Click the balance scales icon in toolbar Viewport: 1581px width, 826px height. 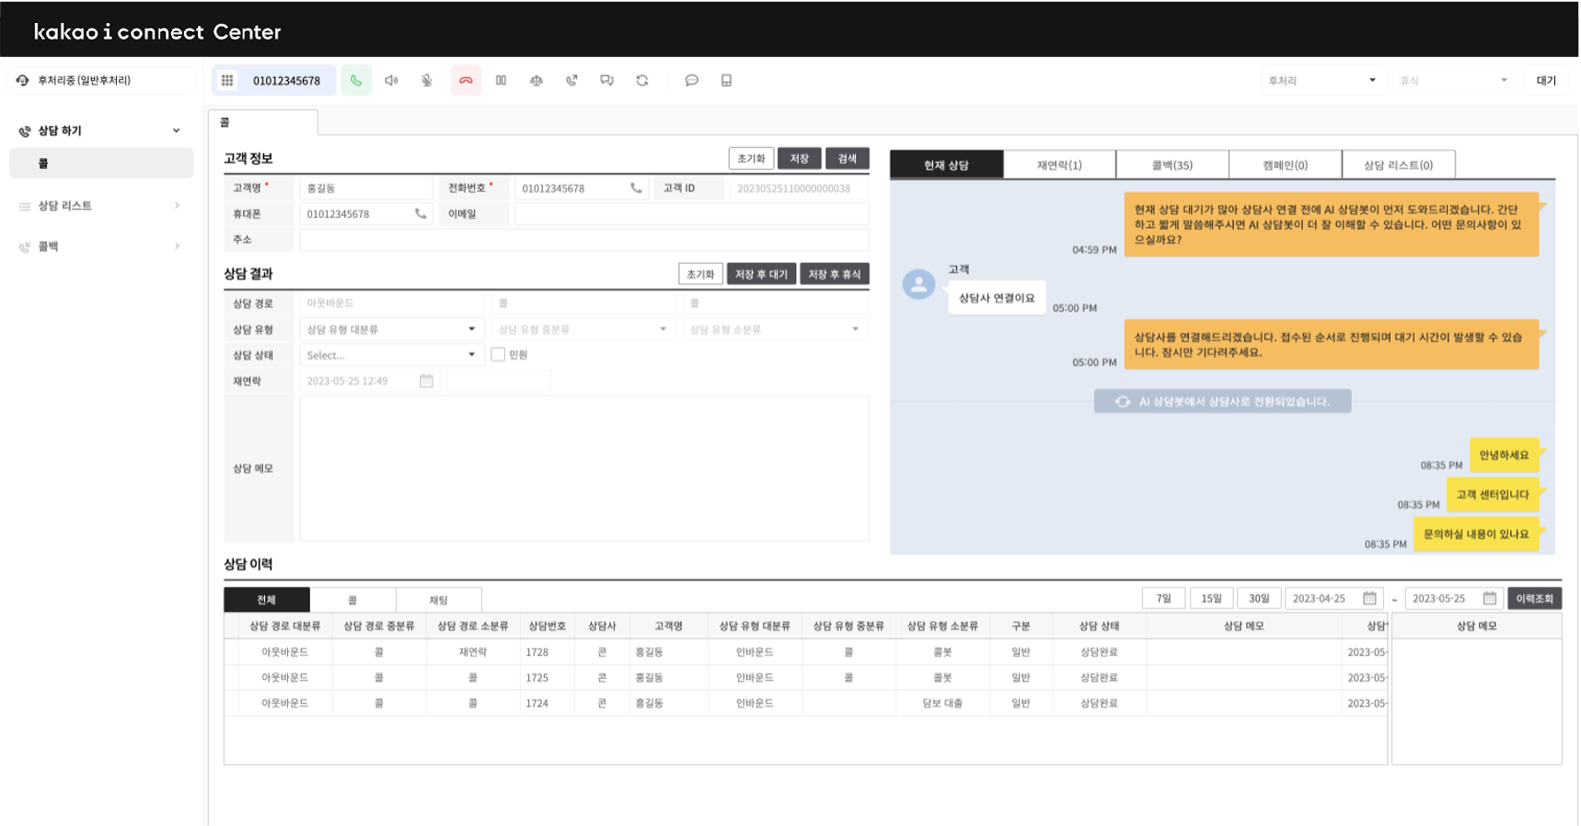(537, 80)
